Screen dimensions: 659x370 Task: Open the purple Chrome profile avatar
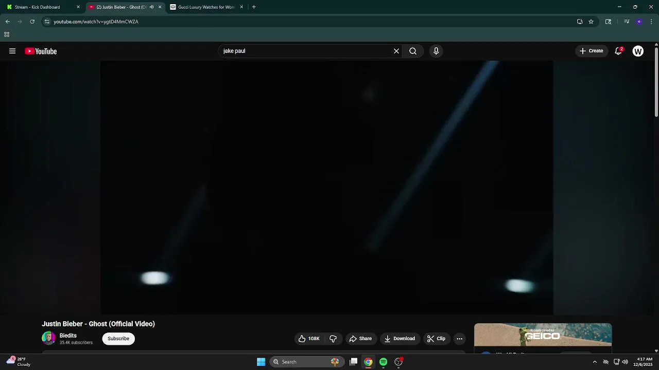639,22
